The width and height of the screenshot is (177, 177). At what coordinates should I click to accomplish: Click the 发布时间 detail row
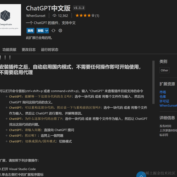[x=165, y=126]
